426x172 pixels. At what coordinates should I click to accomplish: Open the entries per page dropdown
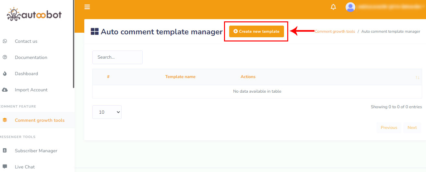107,112
